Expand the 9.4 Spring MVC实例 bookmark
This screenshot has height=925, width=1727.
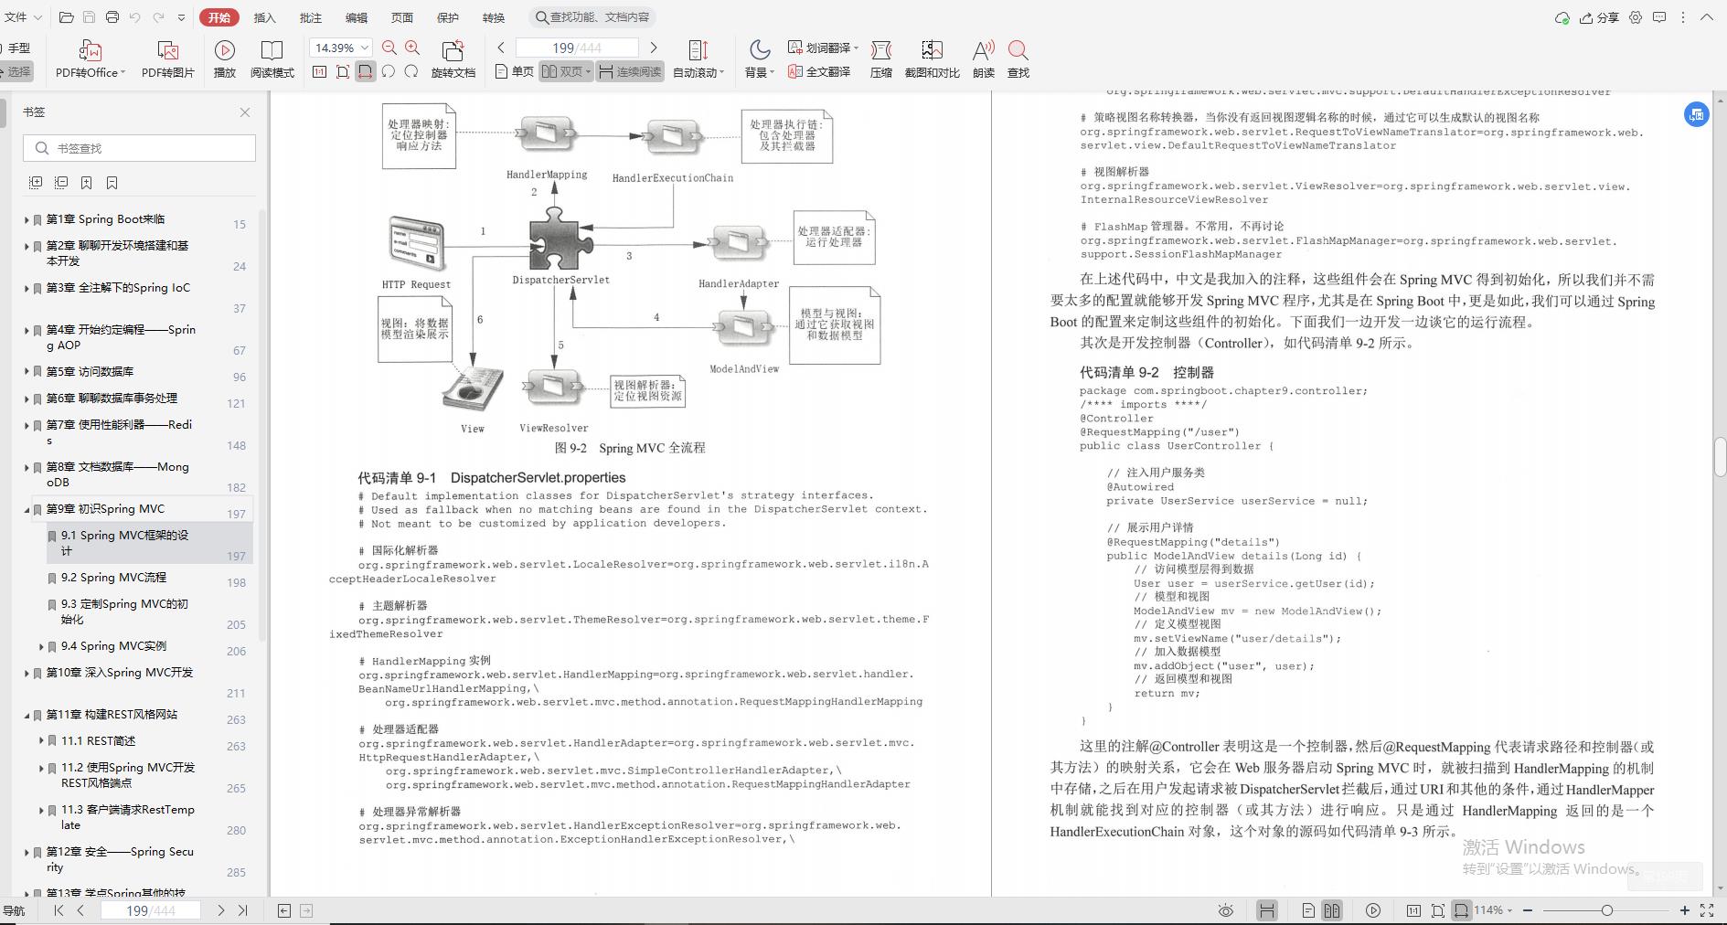click(41, 646)
